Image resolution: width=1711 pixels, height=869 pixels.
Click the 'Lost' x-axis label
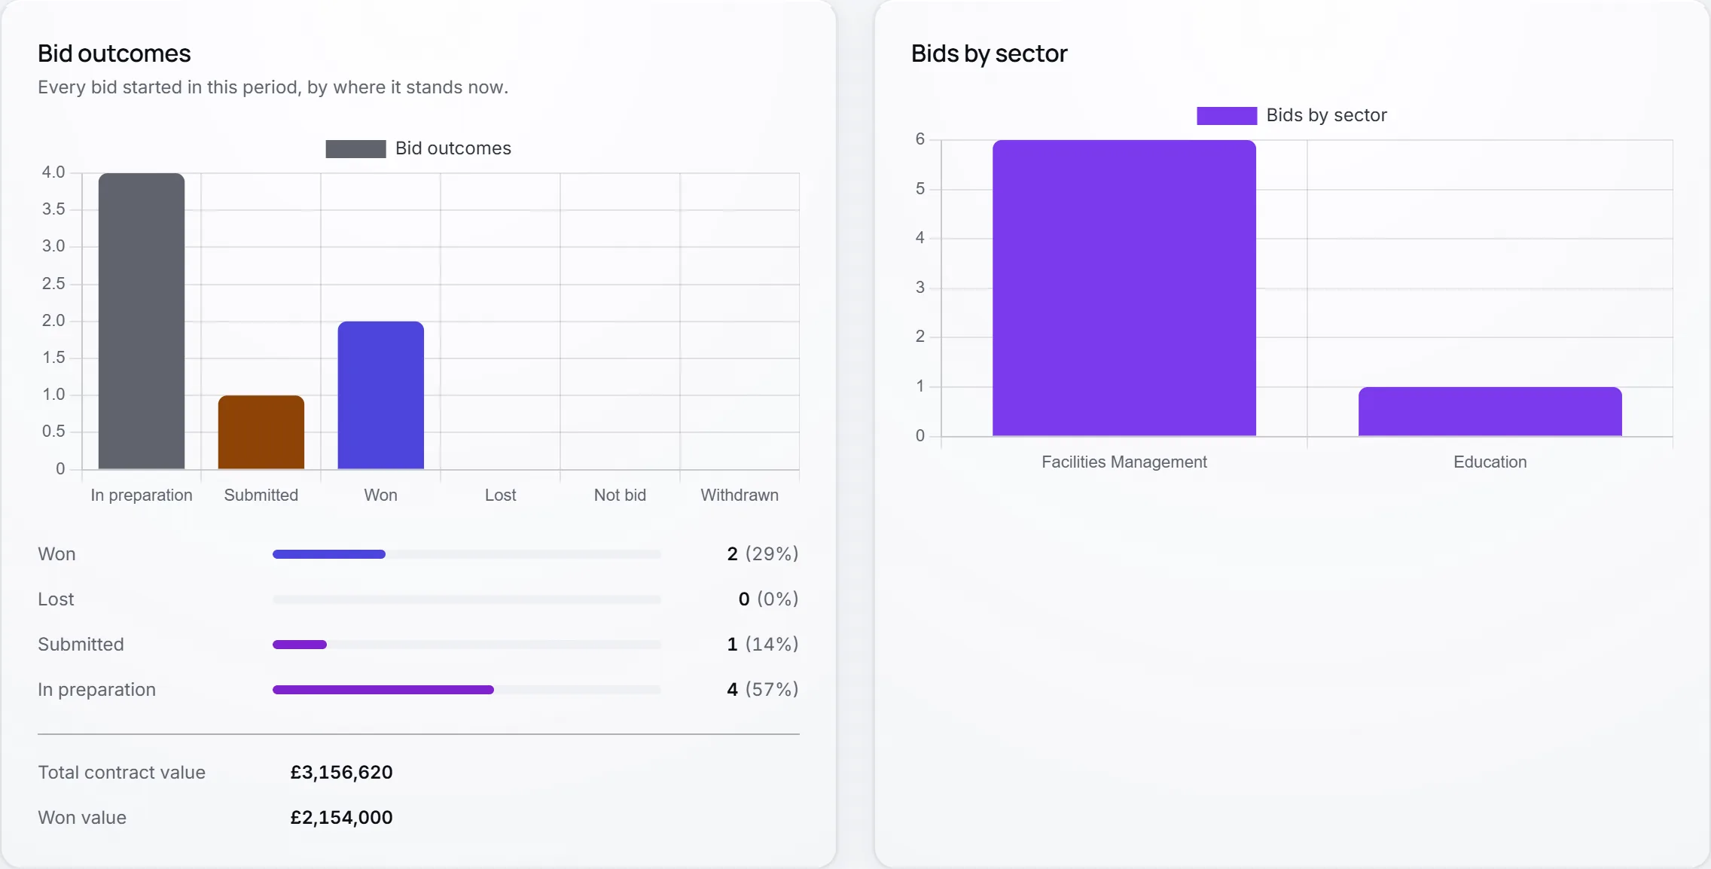click(501, 495)
